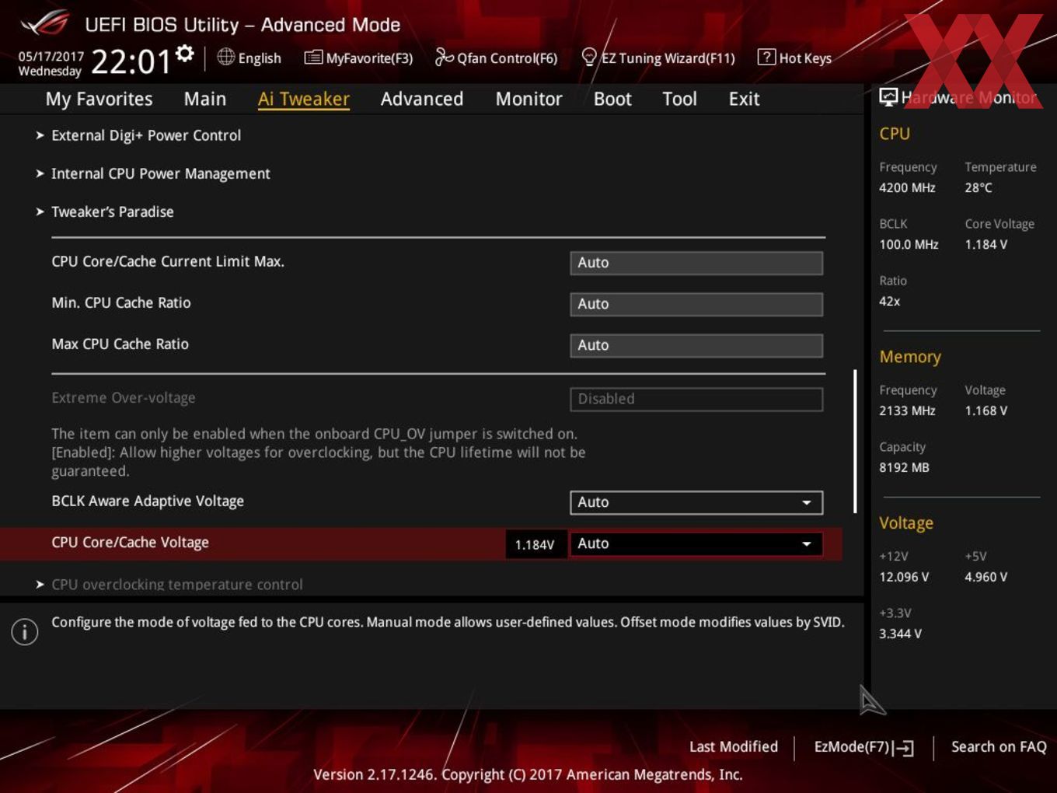The width and height of the screenshot is (1057, 793).
Task: Open Search on FAQ
Action: tap(999, 746)
